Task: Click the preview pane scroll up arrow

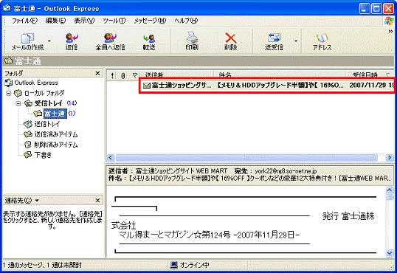Action: [389, 190]
